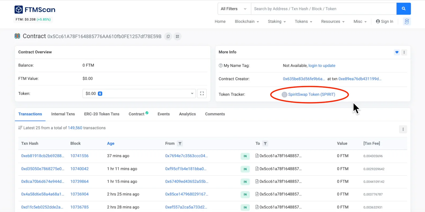Click the contract file icon in block 10736785 row

(257, 207)
